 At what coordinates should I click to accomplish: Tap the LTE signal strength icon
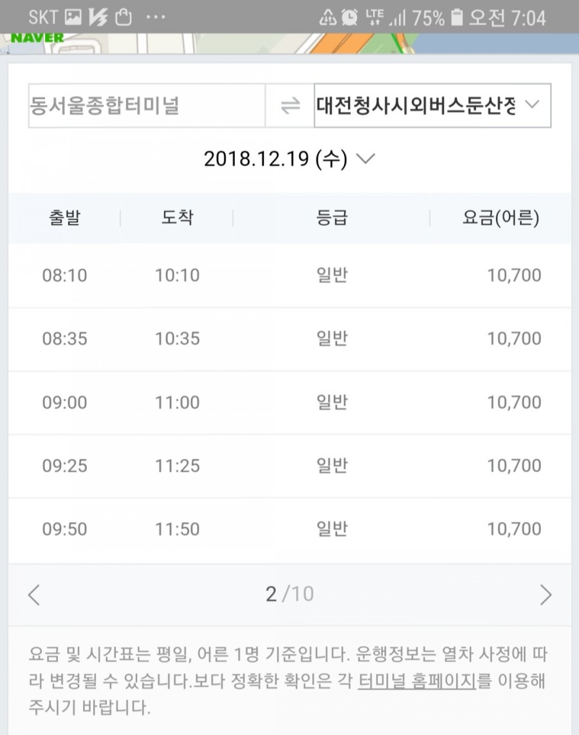click(x=385, y=17)
